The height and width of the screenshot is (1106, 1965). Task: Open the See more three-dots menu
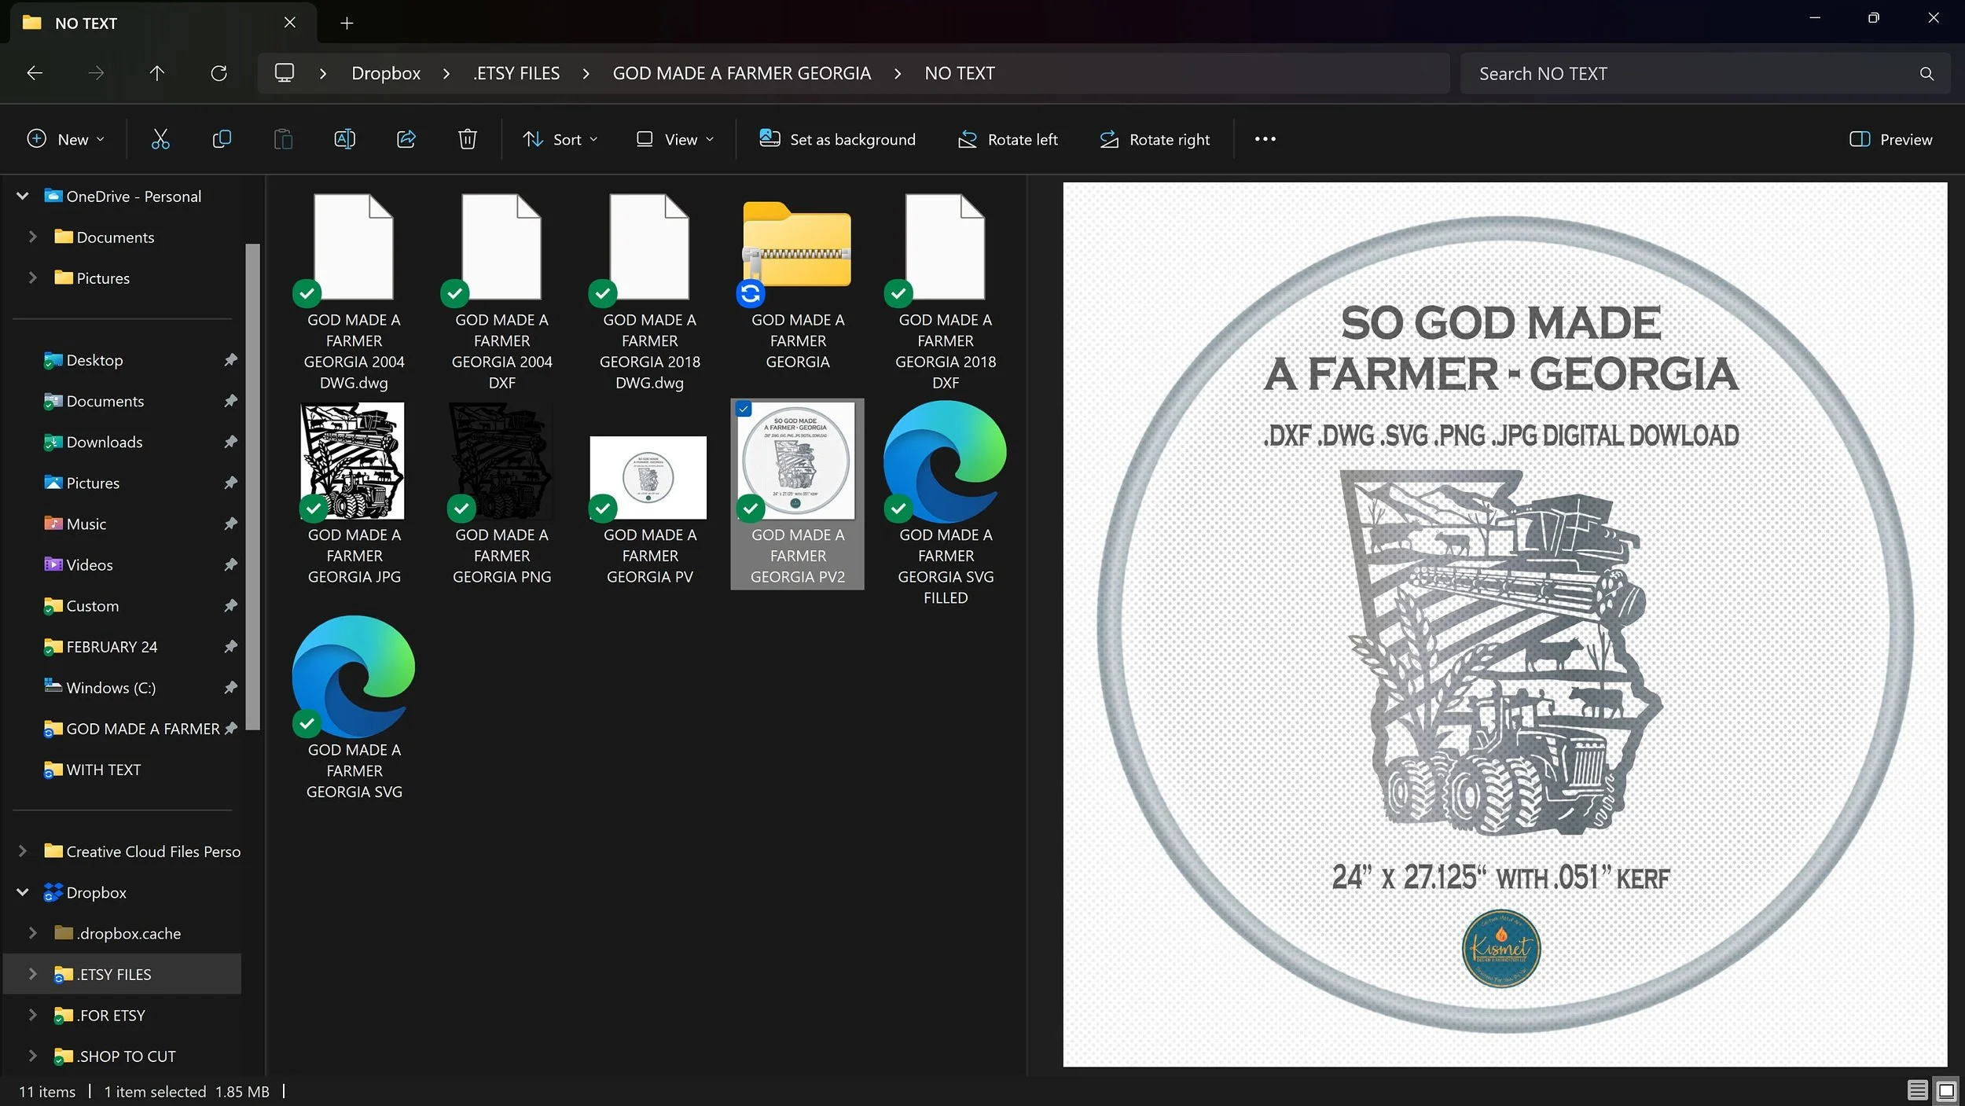coord(1265,139)
